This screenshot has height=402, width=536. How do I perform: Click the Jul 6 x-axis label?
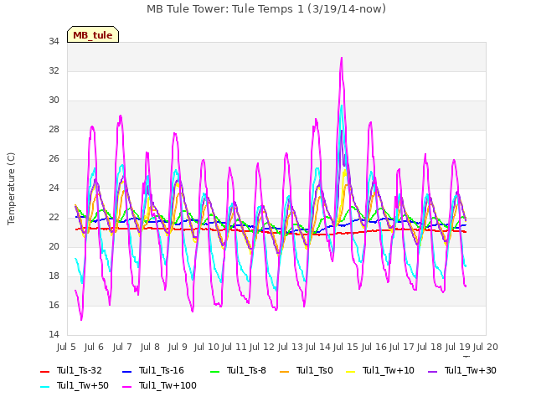pyautogui.click(x=94, y=347)
